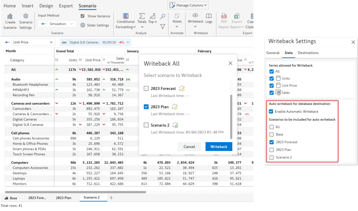Enable the All scenarios checkbox for auto writeback
The width and height of the screenshot is (358, 211).
pyautogui.click(x=272, y=127)
